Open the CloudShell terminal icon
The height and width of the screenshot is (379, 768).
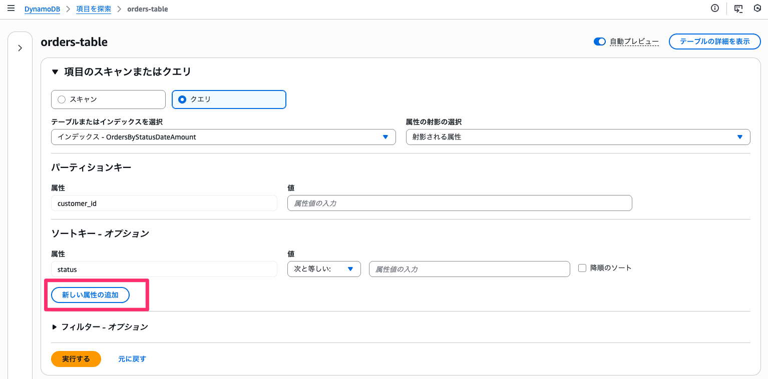(x=738, y=8)
